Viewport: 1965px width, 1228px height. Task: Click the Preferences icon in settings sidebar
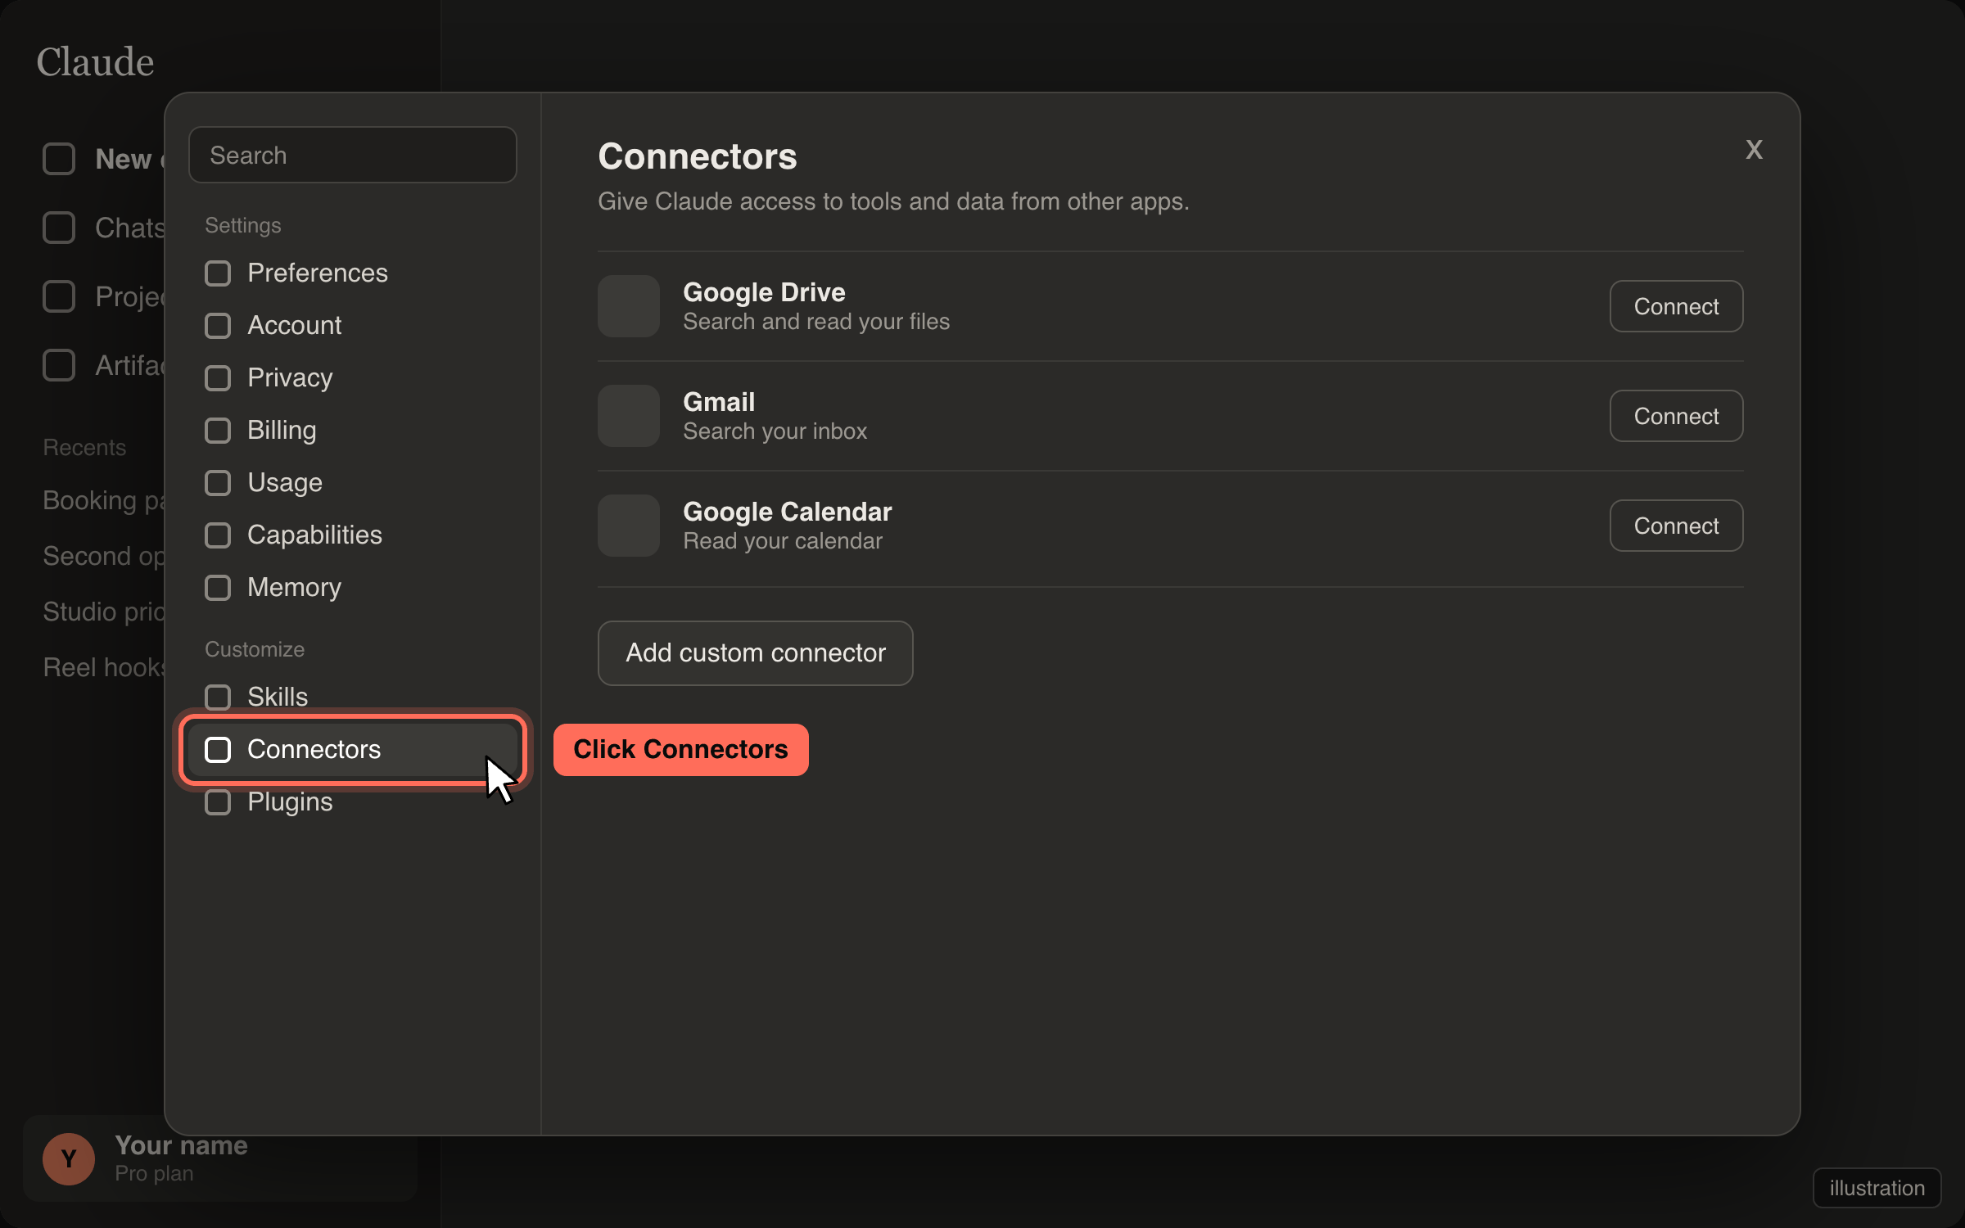(218, 273)
